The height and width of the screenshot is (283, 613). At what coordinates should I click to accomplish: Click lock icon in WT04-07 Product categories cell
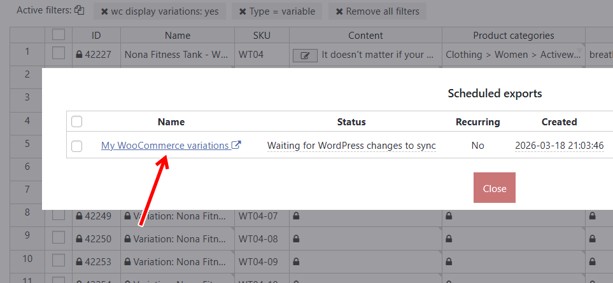(x=449, y=216)
